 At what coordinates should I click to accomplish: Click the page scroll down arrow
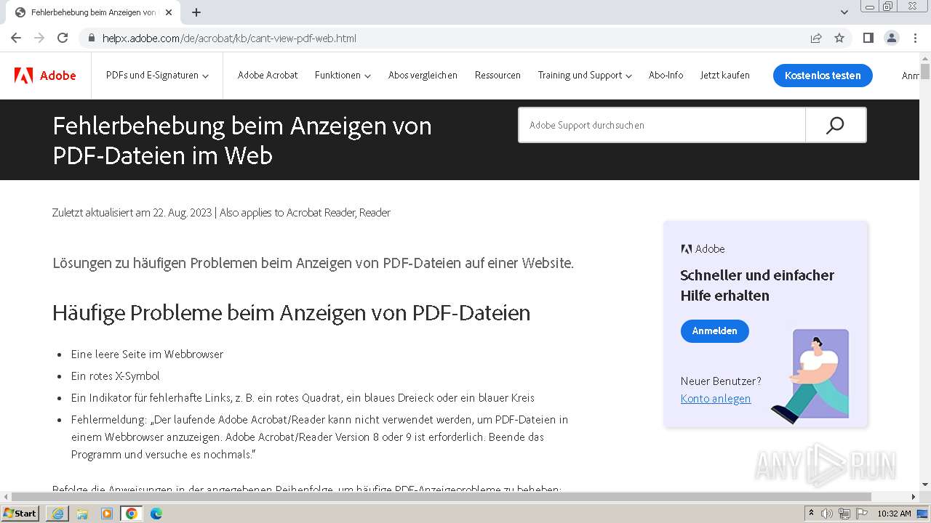tap(925, 485)
